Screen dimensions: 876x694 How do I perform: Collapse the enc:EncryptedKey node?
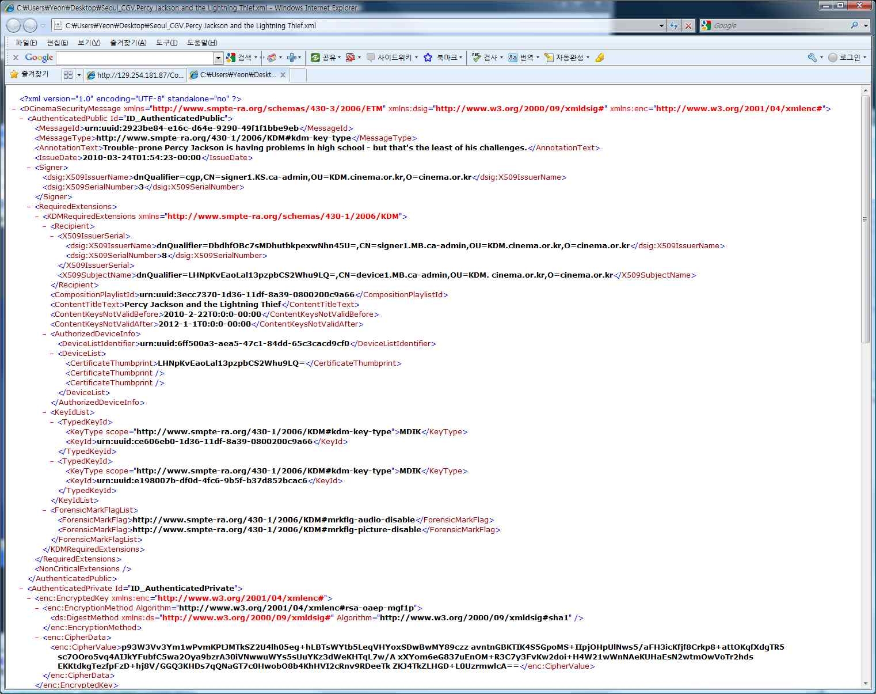[x=29, y=598]
